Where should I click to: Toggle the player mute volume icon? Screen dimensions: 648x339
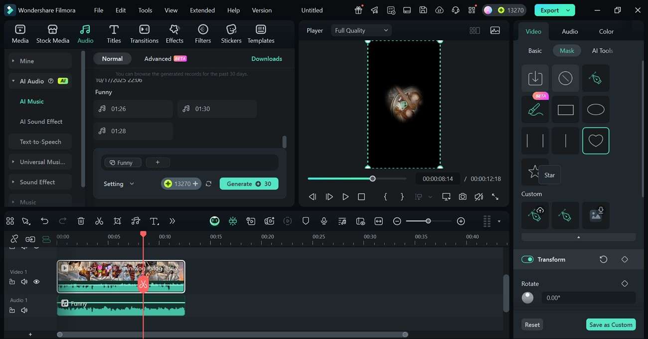479,197
